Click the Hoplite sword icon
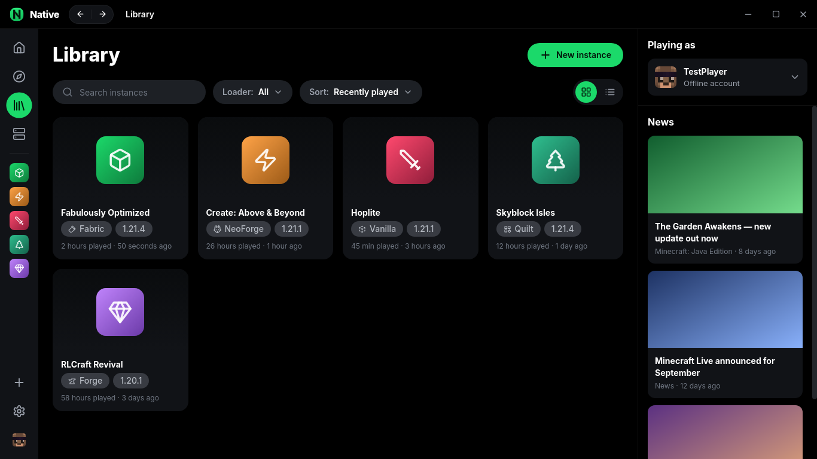This screenshot has width=817, height=459. tap(410, 160)
